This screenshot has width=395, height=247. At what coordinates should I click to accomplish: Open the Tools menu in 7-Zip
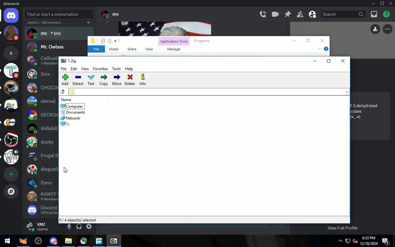coord(116,69)
